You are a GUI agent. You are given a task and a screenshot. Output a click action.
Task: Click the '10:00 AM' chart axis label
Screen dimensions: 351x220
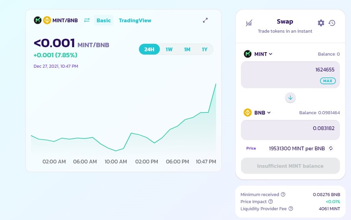pyautogui.click(x=116, y=161)
